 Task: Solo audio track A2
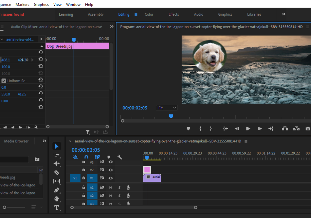click(119, 196)
